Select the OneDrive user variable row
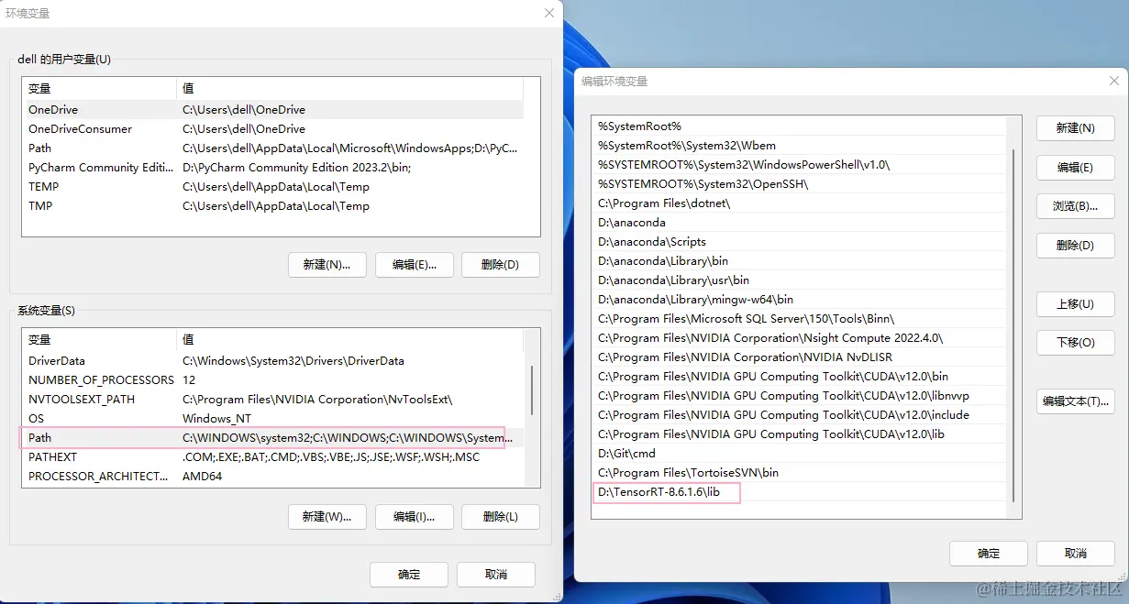The height and width of the screenshot is (604, 1129). click(x=272, y=109)
